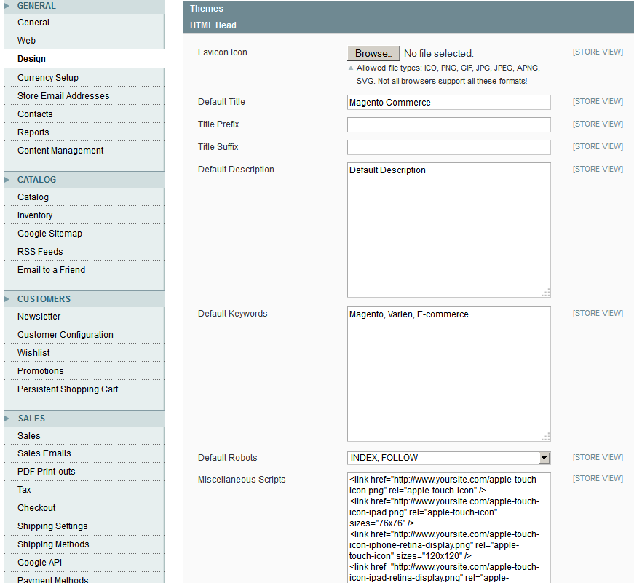Select the Shipping Methods menu item
The width and height of the screenshot is (634, 583).
pyautogui.click(x=53, y=544)
